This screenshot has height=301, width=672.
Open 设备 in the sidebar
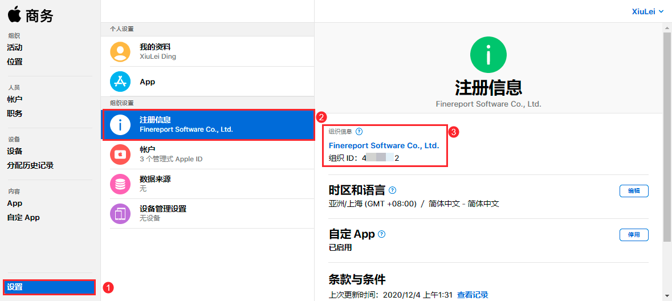(15, 152)
